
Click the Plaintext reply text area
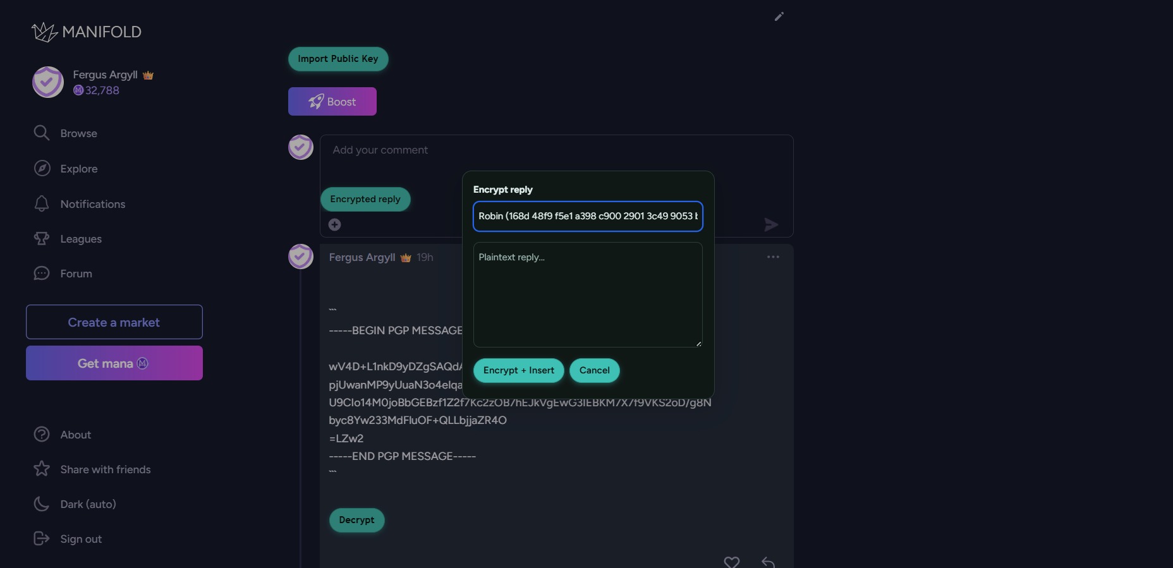coord(588,294)
